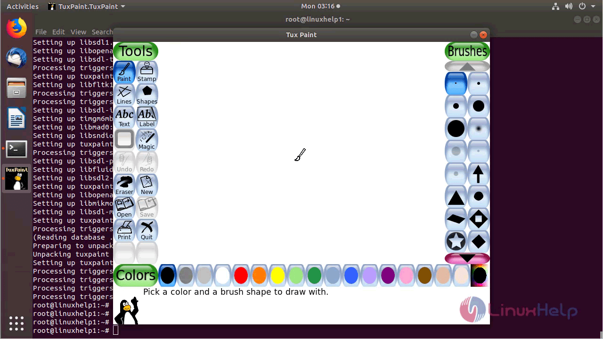Select the Label tool
The height and width of the screenshot is (339, 603).
point(147,117)
